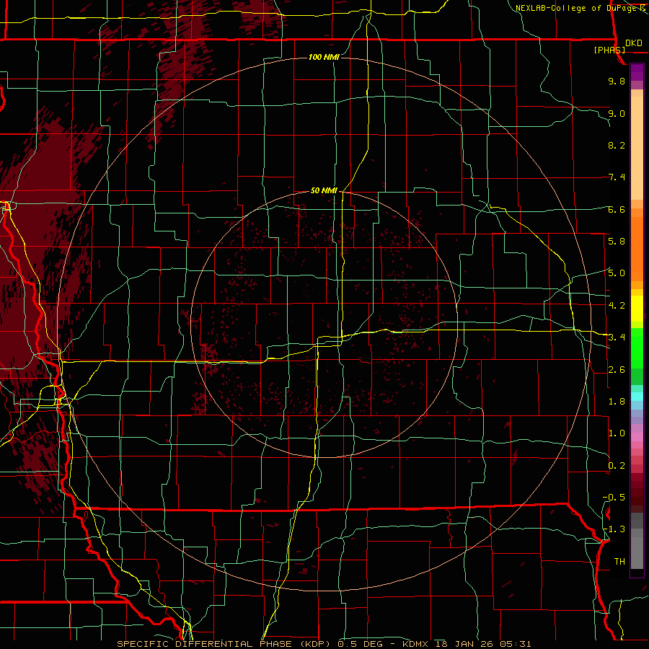649x649 pixels.
Task: Click the 4.2 value on the scale
Action: 617,306
